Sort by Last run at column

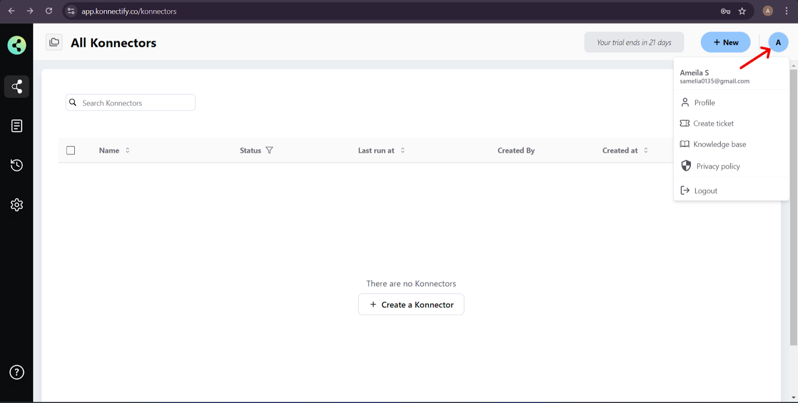tap(402, 150)
